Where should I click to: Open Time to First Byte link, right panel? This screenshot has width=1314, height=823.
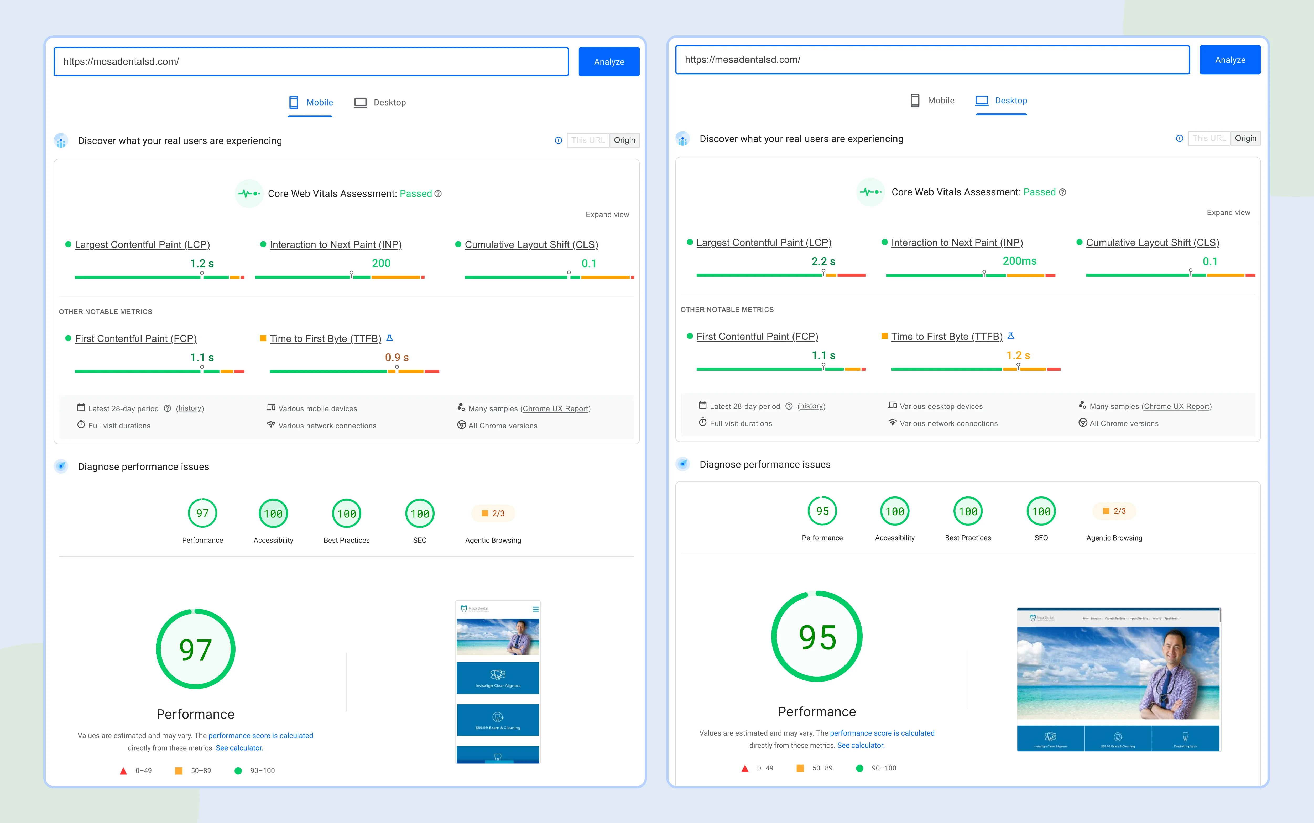pos(947,336)
